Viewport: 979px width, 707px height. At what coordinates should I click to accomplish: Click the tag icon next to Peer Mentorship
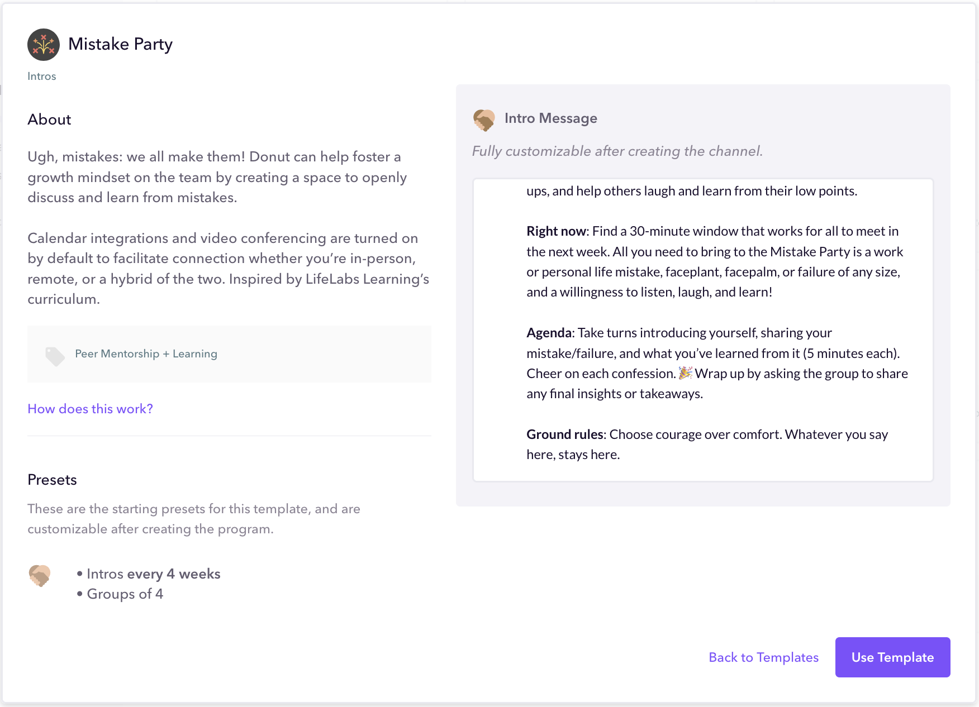[55, 356]
